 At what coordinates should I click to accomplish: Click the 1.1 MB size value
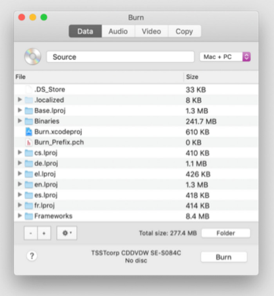pos(196,163)
